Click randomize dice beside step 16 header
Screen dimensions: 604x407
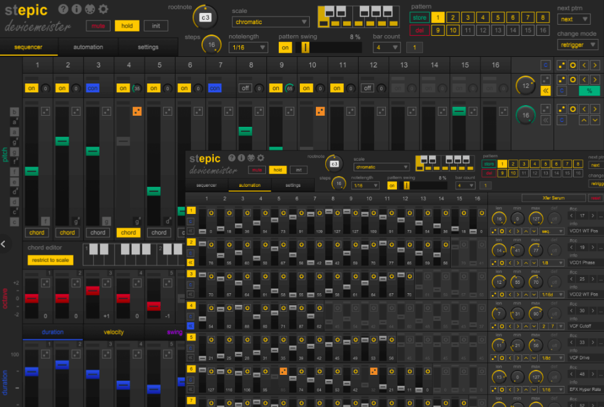[x=561, y=65]
